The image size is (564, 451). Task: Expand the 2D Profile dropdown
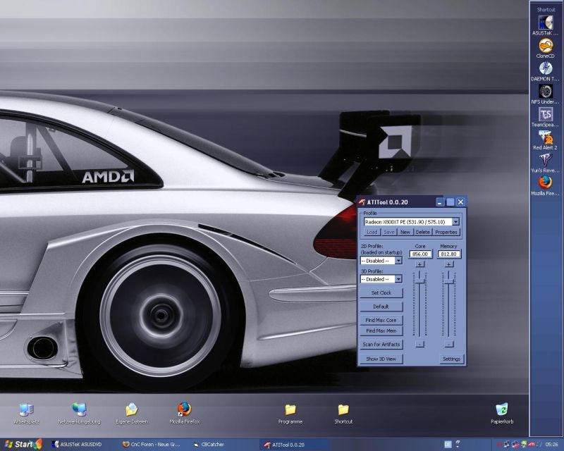click(398, 261)
